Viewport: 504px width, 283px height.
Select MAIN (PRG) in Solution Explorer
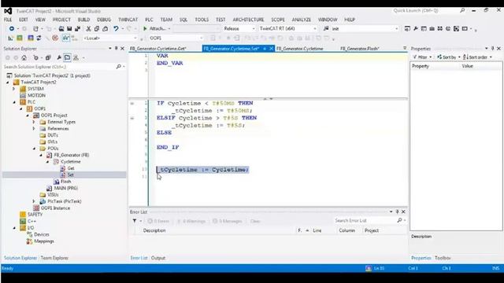66,188
